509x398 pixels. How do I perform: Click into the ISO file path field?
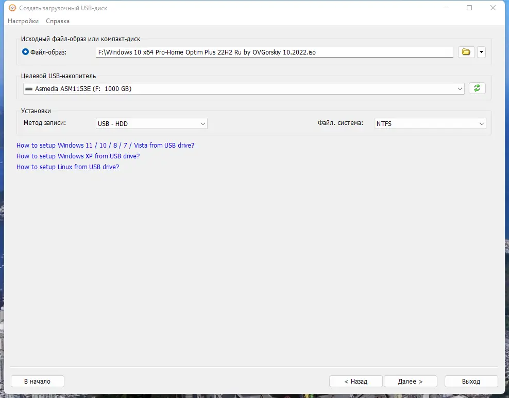tap(274, 52)
